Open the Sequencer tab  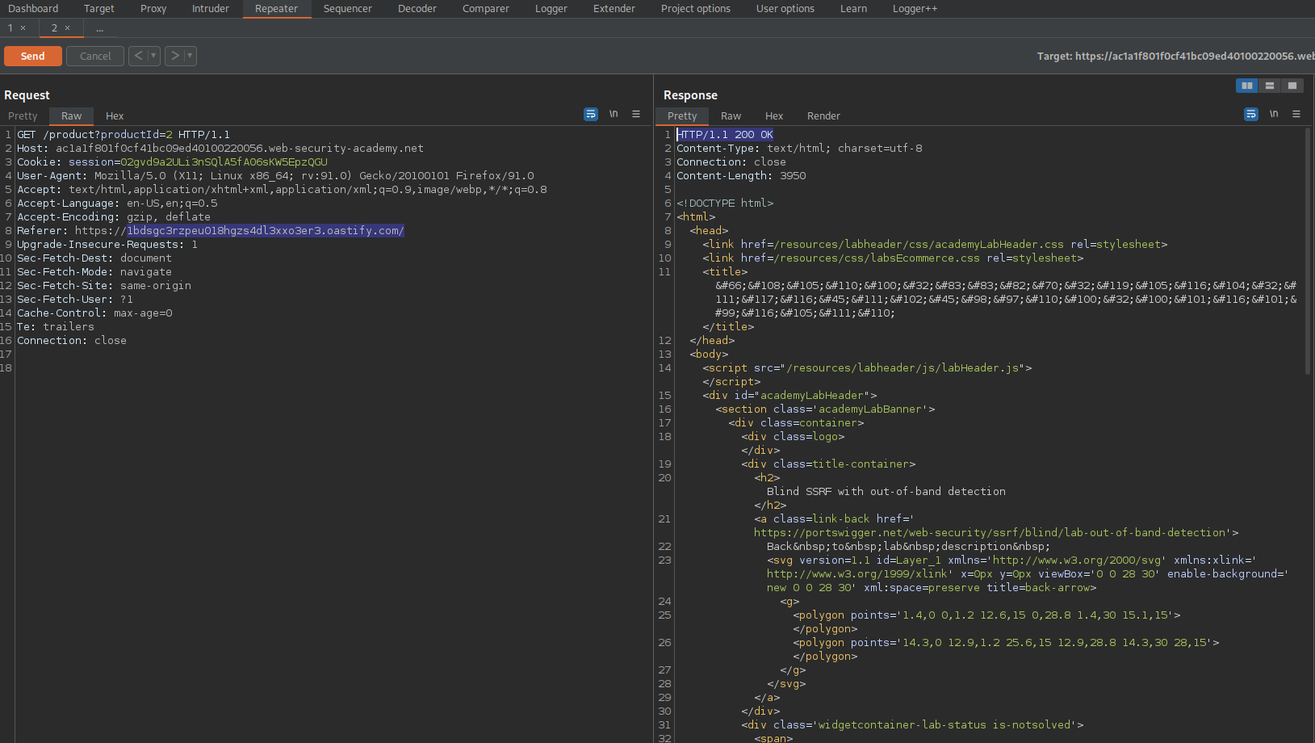(348, 9)
